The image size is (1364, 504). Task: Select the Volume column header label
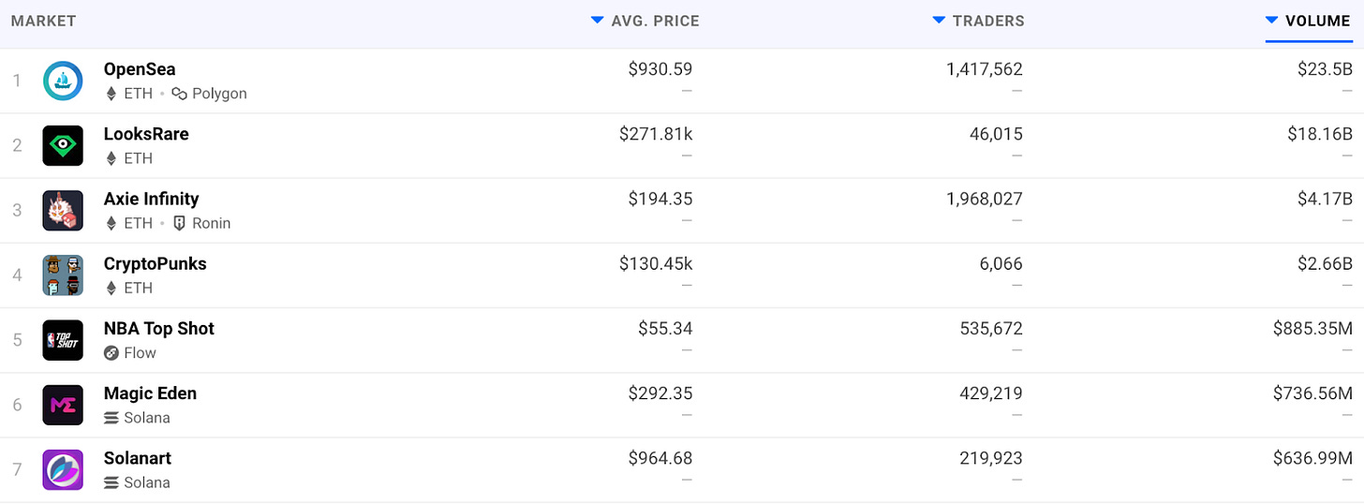click(1318, 21)
